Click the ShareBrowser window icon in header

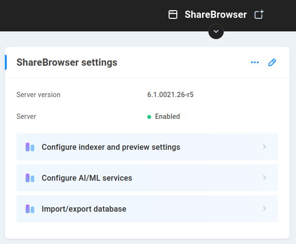click(x=173, y=14)
